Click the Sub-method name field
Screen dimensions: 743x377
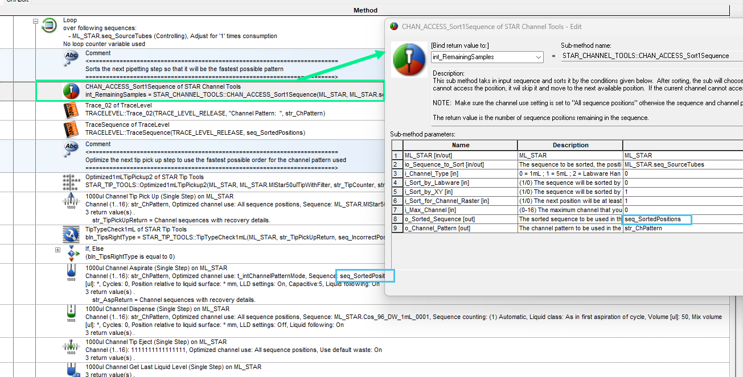tap(649, 56)
